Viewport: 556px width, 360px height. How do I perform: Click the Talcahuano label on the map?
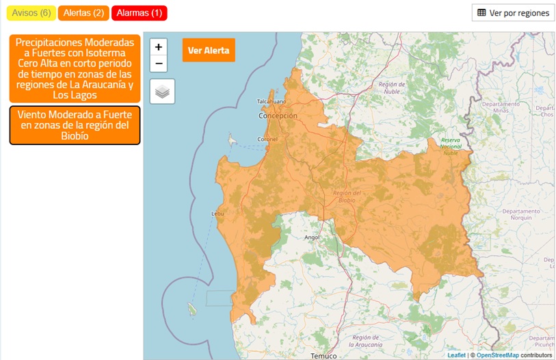[x=272, y=101]
